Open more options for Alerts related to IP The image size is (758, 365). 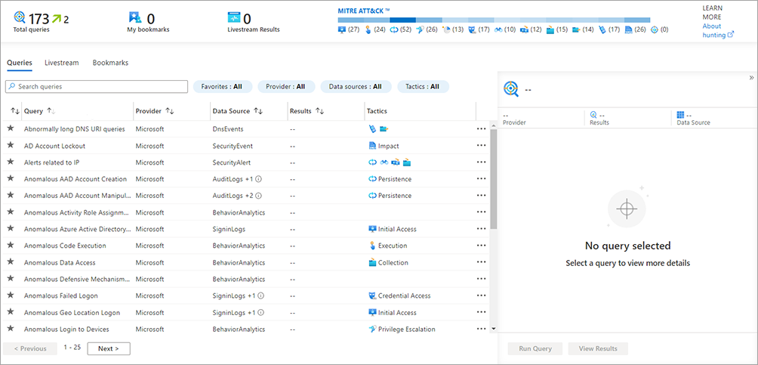pyautogui.click(x=481, y=162)
